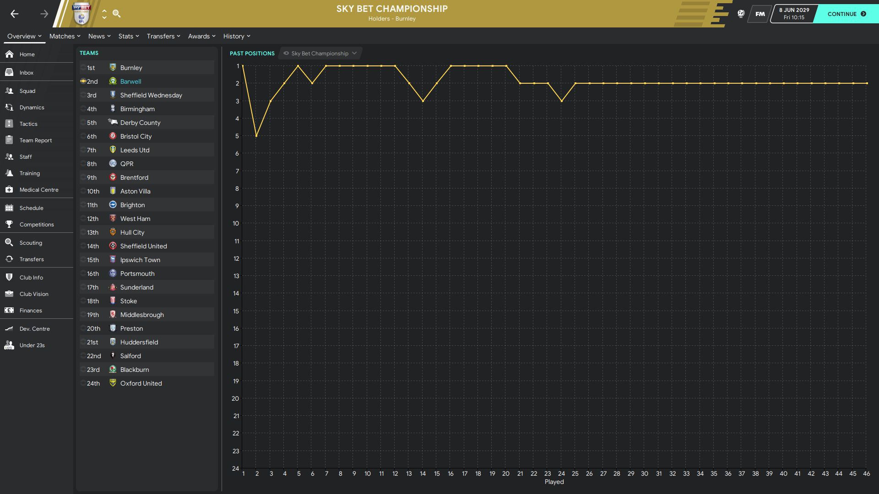This screenshot has width=879, height=494.
Task: Open Team Report in sidebar
Action: tap(37, 140)
